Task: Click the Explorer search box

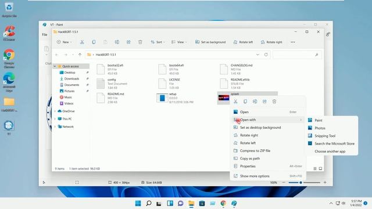Action: click(297, 55)
